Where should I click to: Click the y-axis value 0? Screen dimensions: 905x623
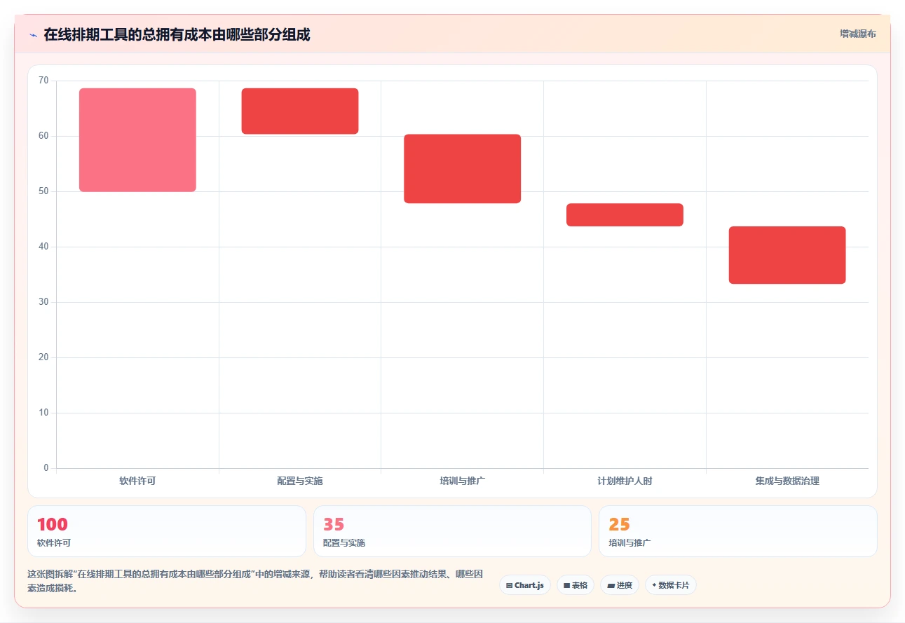(x=46, y=468)
